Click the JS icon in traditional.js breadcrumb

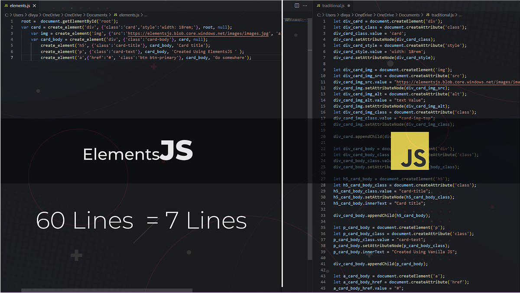(427, 15)
